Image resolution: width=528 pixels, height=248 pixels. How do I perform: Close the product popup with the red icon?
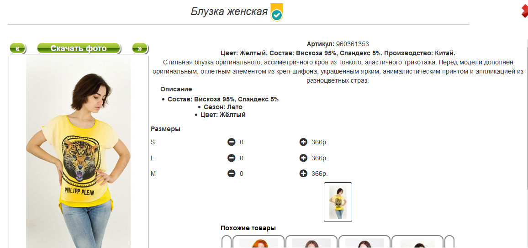(524, 11)
